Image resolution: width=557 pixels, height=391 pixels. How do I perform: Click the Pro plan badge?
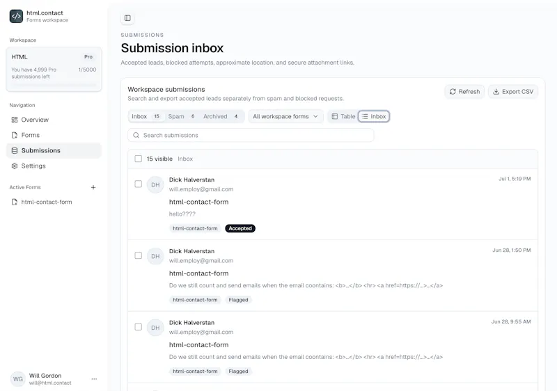88,57
